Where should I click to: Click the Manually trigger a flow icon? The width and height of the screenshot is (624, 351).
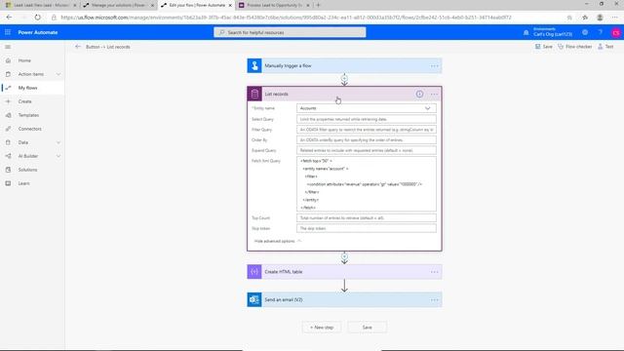point(254,65)
